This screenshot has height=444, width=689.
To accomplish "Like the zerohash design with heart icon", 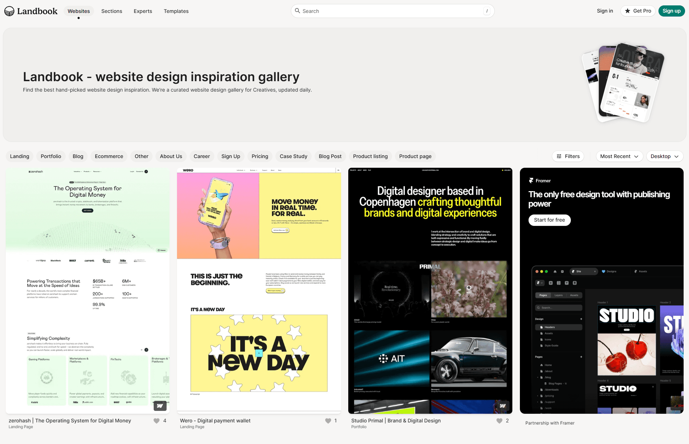I will pos(157,421).
